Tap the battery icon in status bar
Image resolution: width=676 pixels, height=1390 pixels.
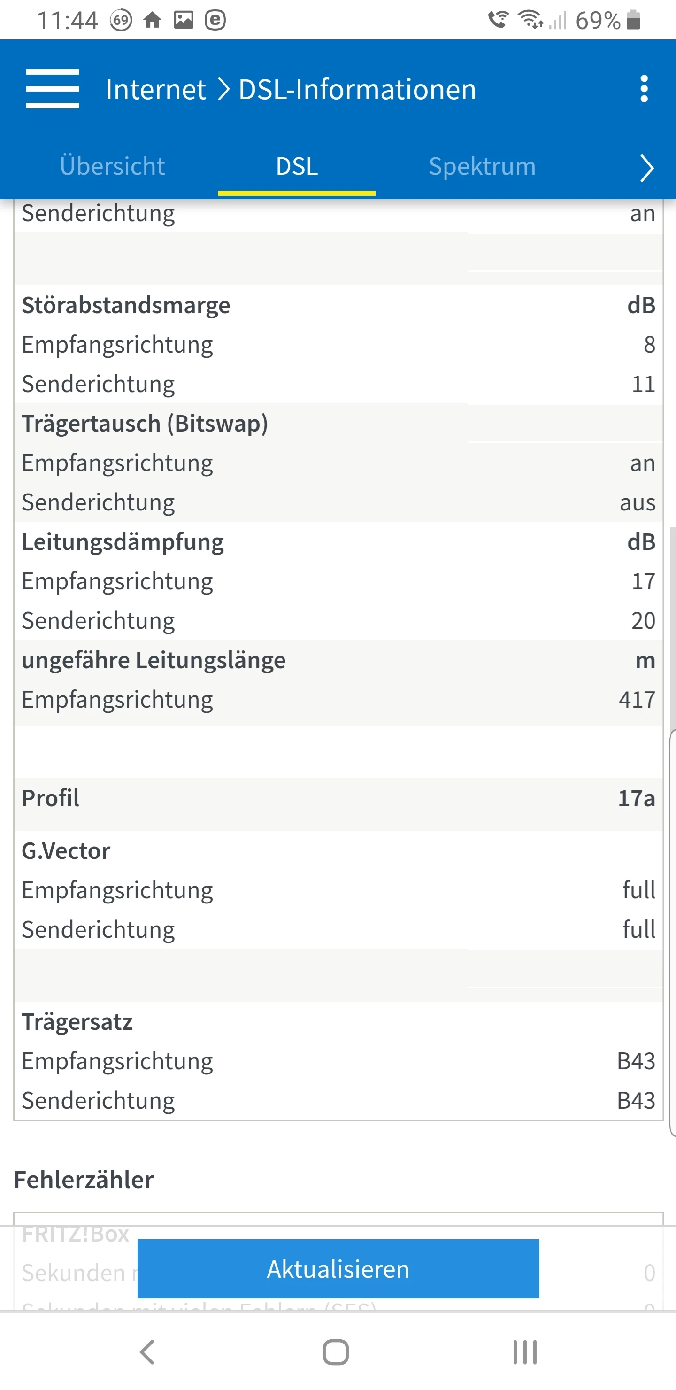(633, 21)
